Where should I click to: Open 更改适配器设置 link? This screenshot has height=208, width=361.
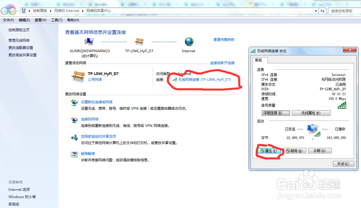coord(21,48)
